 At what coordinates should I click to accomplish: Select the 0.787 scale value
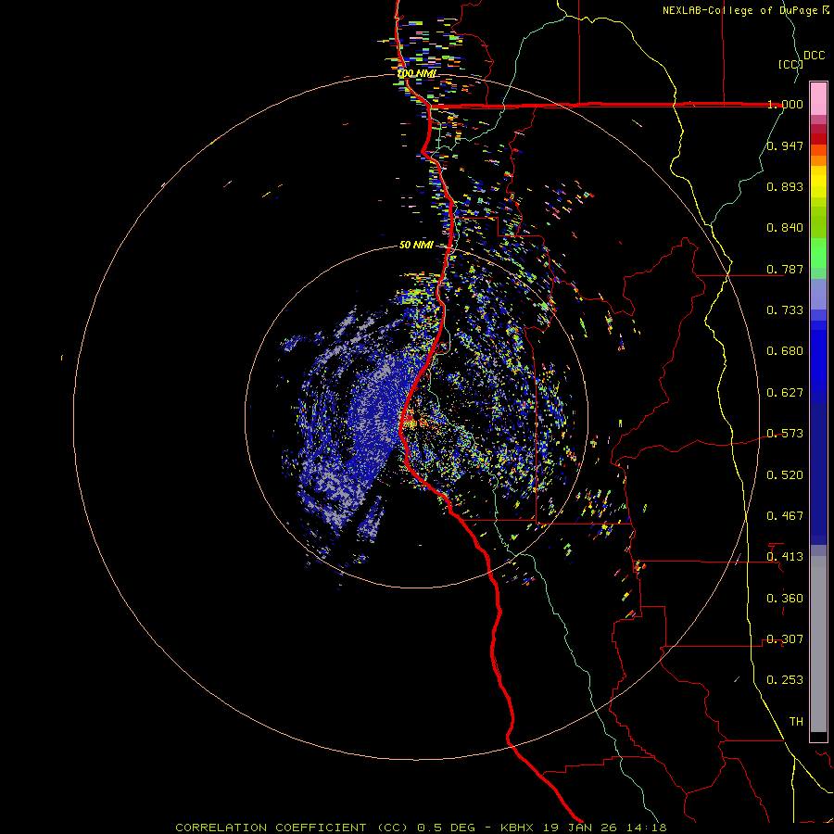point(785,269)
